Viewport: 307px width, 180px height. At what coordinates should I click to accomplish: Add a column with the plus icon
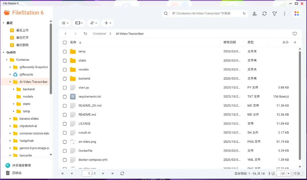(x=295, y=42)
